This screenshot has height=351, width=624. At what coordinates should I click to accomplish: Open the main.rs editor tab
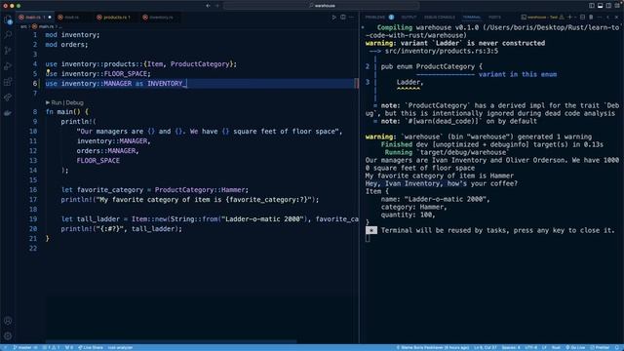35,18
